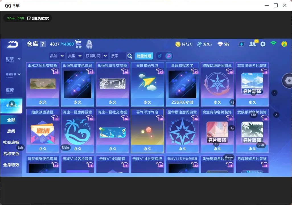Open the shop cart icon

click(78, 44)
